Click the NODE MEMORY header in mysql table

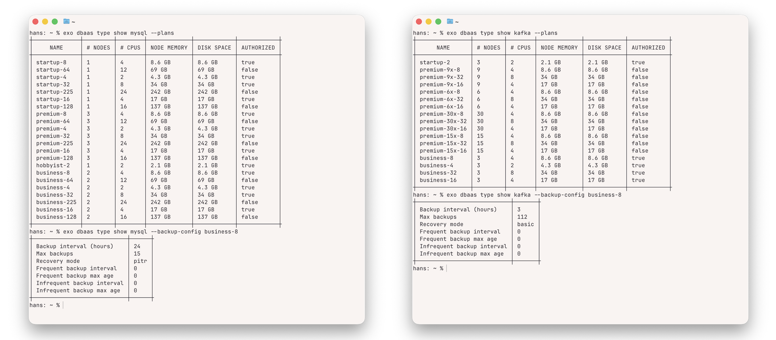169,48
